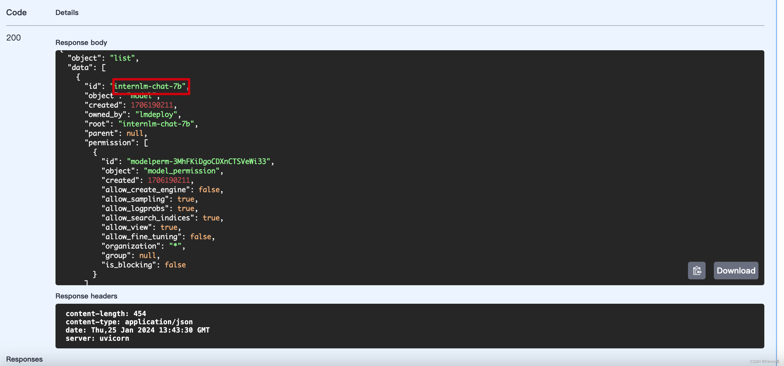
Task: Click the Response body label
Action: [x=81, y=42]
